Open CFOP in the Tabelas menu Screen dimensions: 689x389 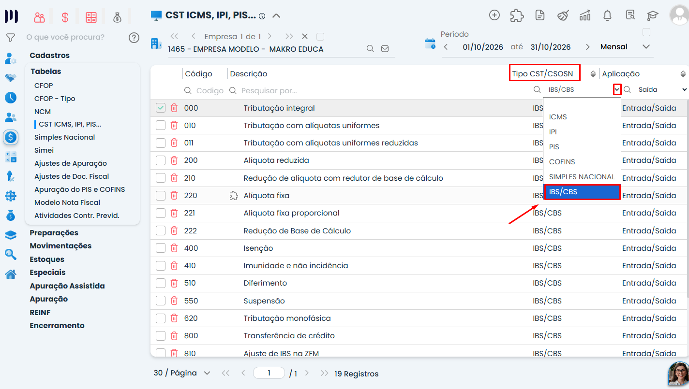(x=44, y=86)
